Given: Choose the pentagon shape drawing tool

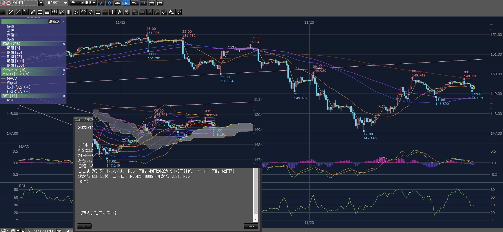Looking at the screenshot, I should 83,12.
